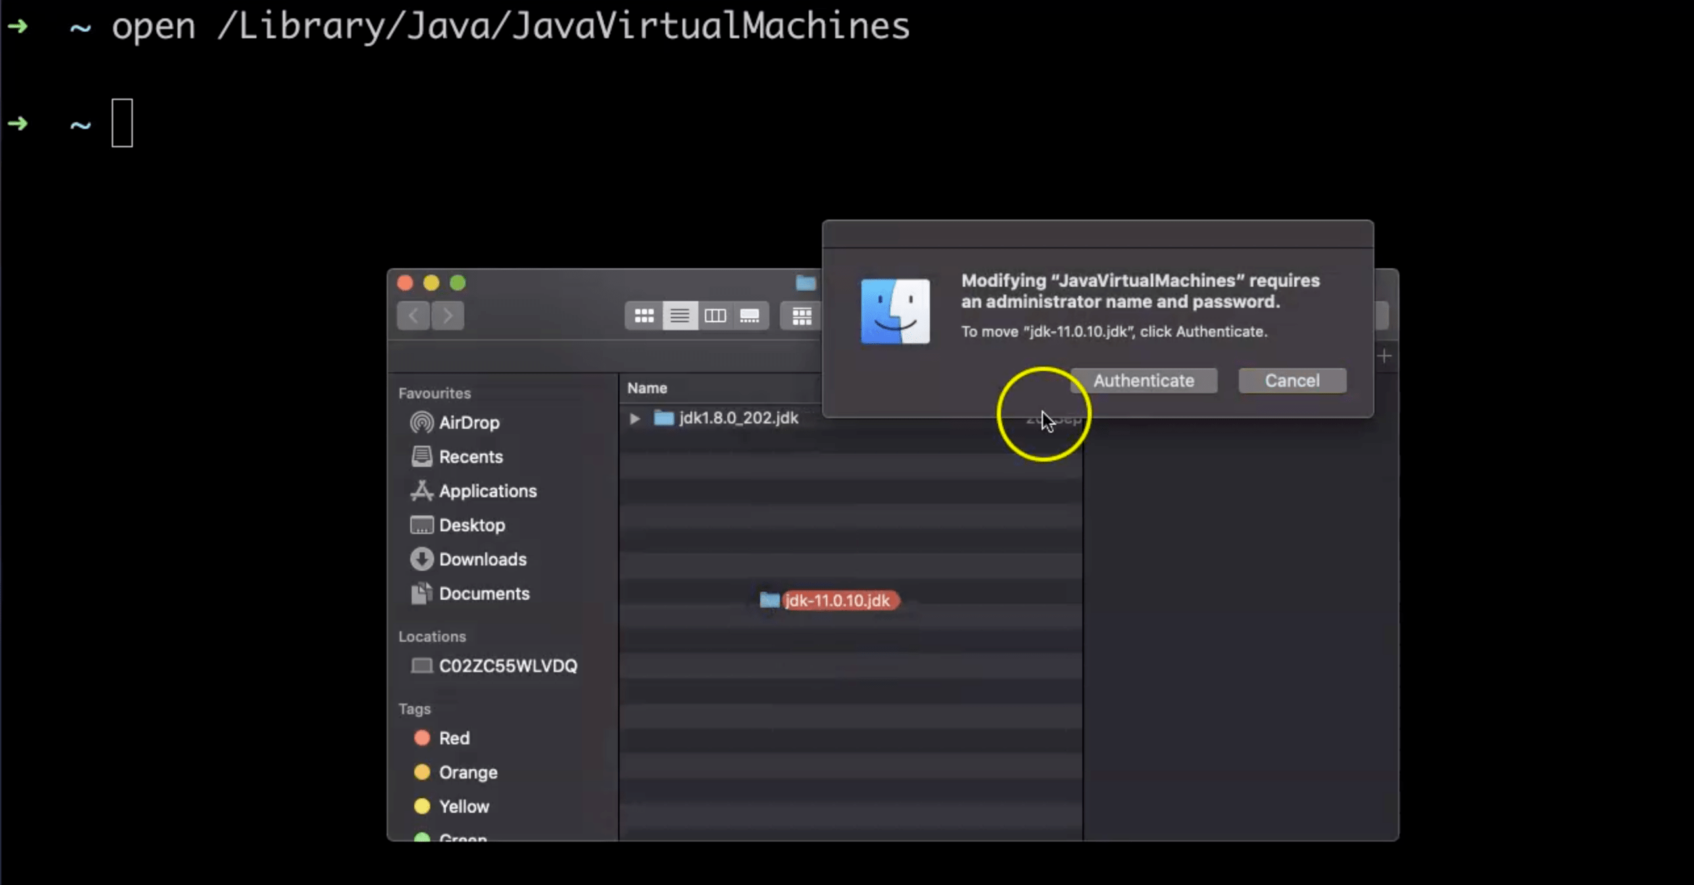1694x885 pixels.
Task: Switch to column view mode
Action: pyautogui.click(x=715, y=316)
